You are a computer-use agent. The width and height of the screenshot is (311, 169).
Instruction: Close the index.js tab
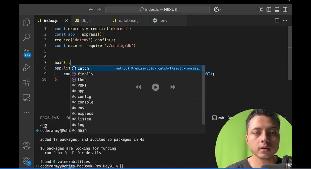67,21
